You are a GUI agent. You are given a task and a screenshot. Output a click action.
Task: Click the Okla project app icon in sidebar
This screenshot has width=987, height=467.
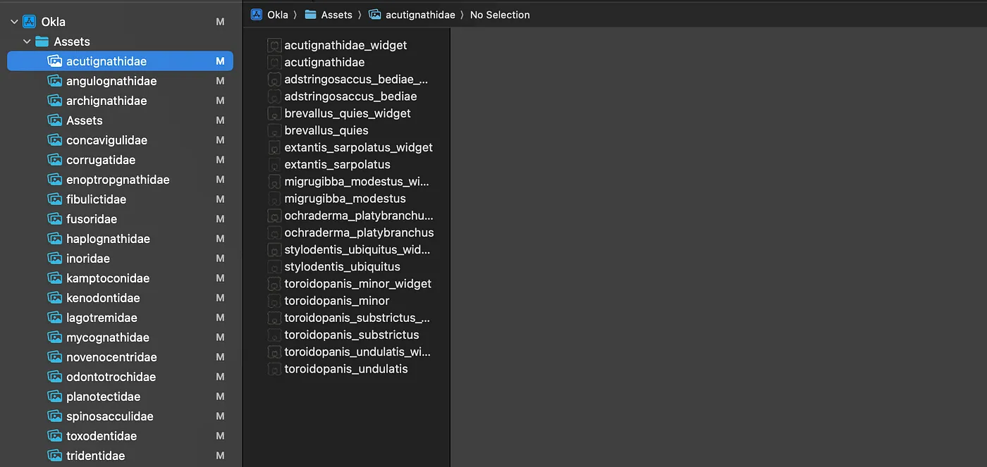(x=29, y=22)
